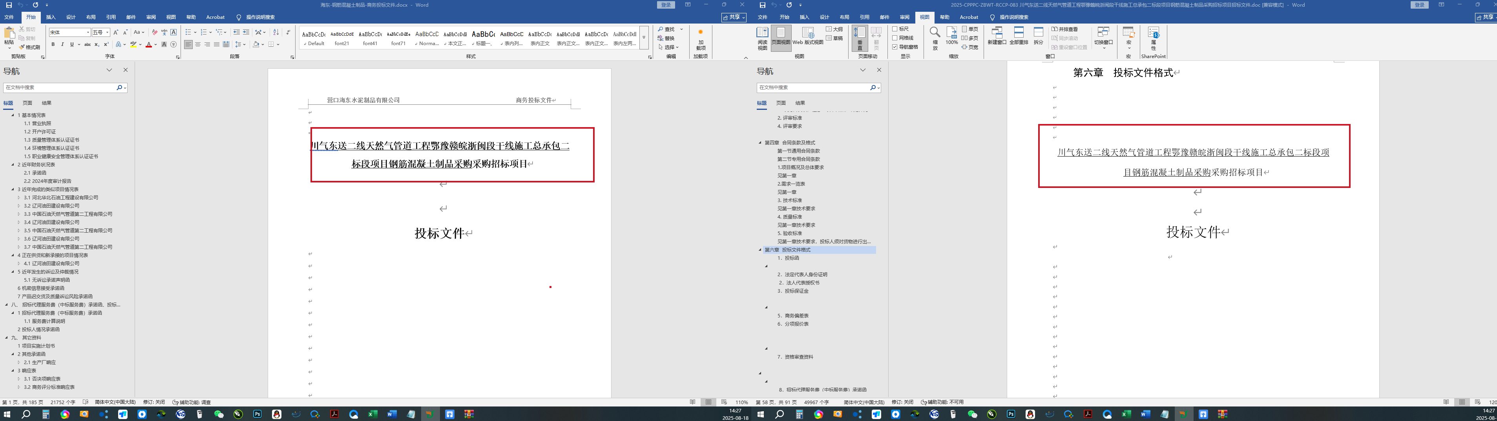Click paragraph shading color in left window
1497x421 pixels.
(x=256, y=44)
